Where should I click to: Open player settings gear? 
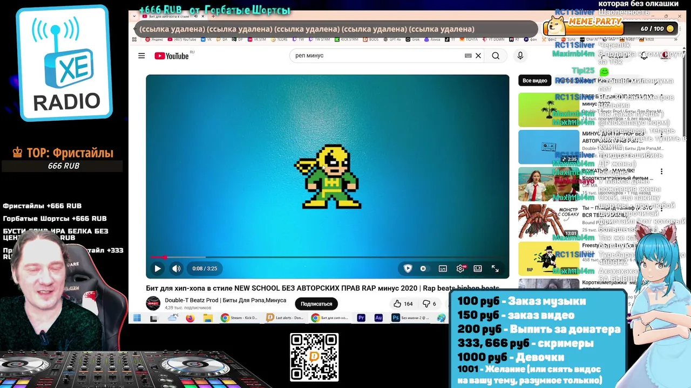(460, 268)
